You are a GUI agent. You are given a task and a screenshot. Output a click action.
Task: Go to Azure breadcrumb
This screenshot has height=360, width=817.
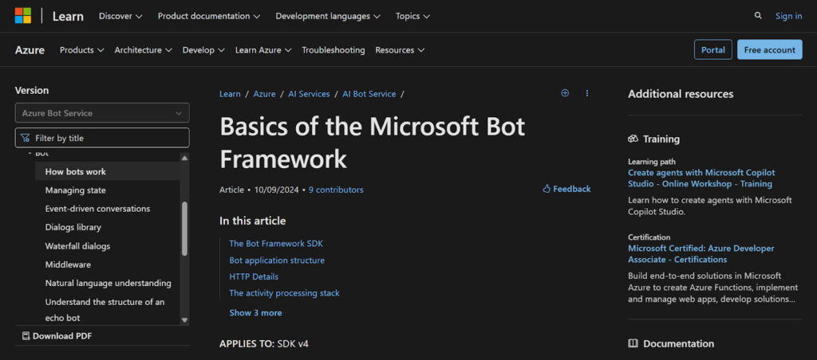coord(264,94)
